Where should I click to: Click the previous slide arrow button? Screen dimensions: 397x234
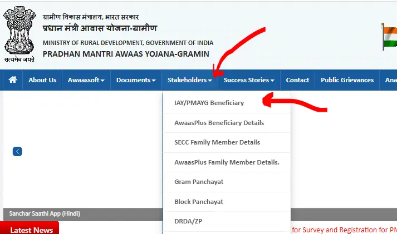coord(17,151)
